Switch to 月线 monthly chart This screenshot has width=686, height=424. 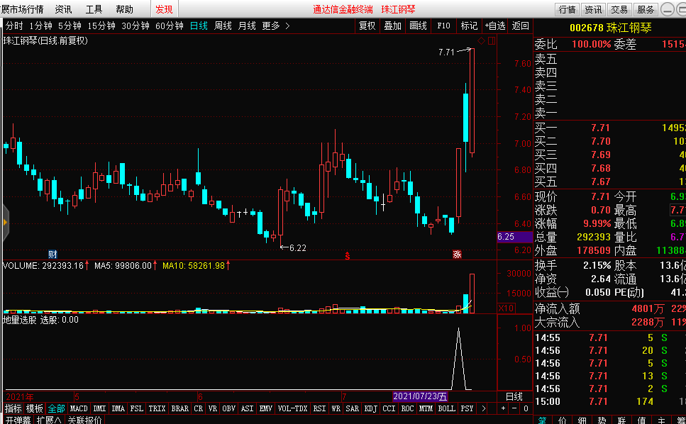[247, 26]
